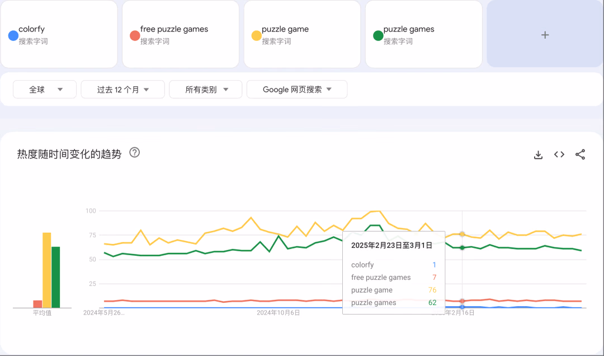The image size is (604, 356).
Task: Click the green puzzle games color dot
Action: click(x=378, y=36)
